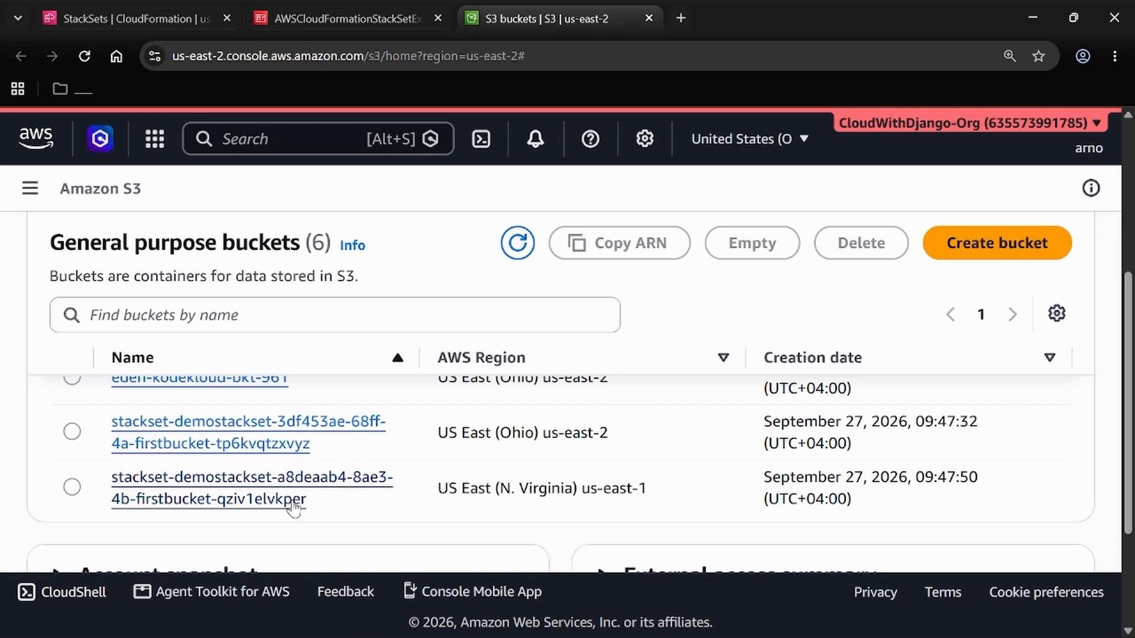Launch CloudShell from the top navigation bar
The image size is (1135, 638).
[481, 139]
